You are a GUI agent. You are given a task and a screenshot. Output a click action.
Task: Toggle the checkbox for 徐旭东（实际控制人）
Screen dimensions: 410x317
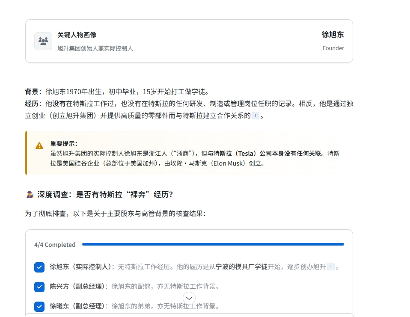click(x=39, y=267)
